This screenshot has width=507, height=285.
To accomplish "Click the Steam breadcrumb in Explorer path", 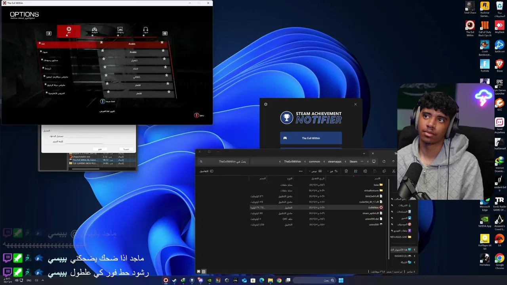I will (353, 161).
